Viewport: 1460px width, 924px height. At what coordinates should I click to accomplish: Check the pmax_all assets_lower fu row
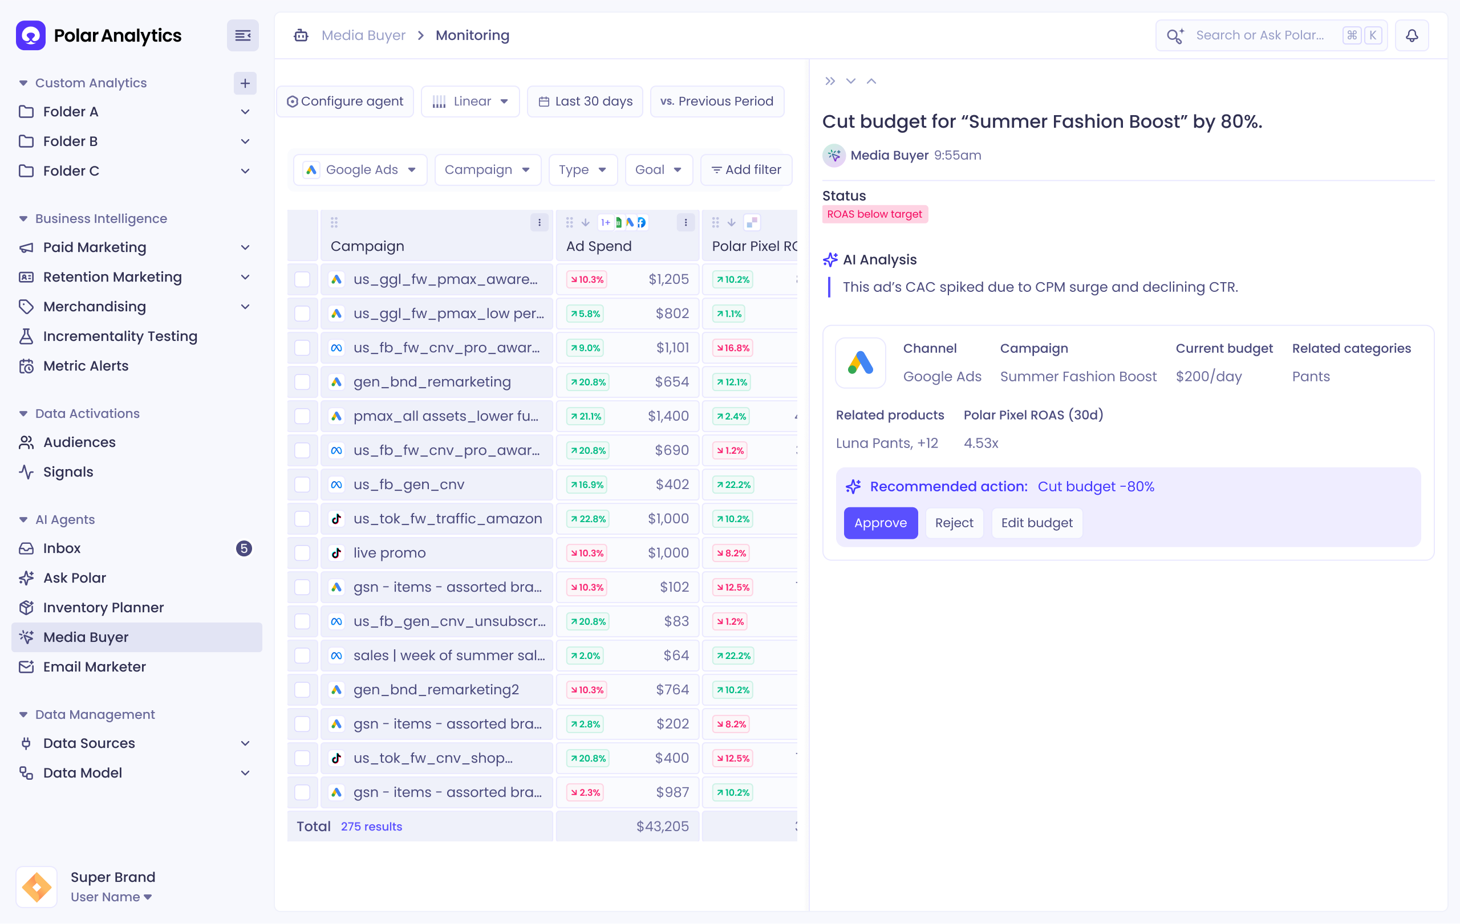coord(302,416)
